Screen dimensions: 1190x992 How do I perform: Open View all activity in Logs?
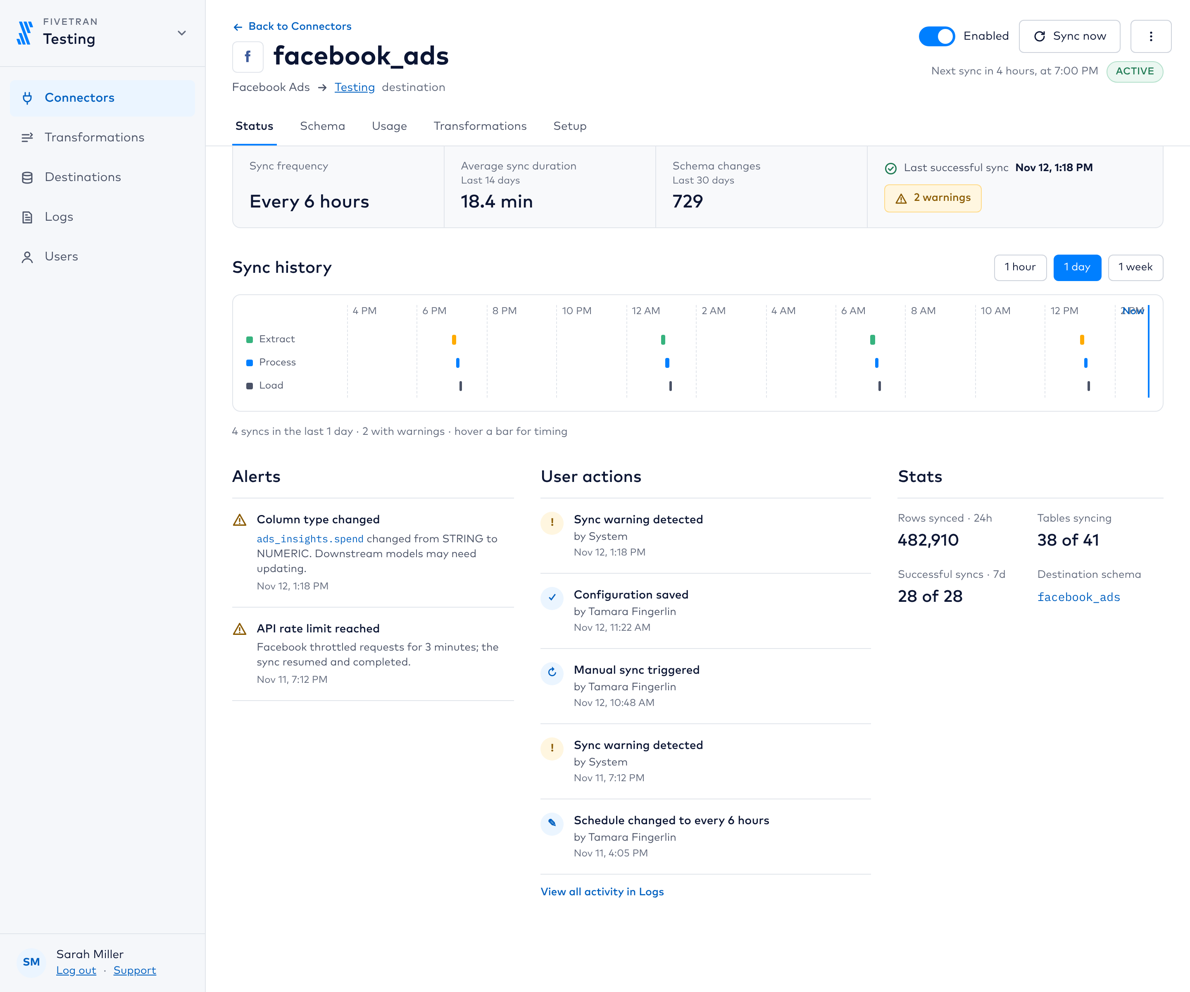(602, 892)
